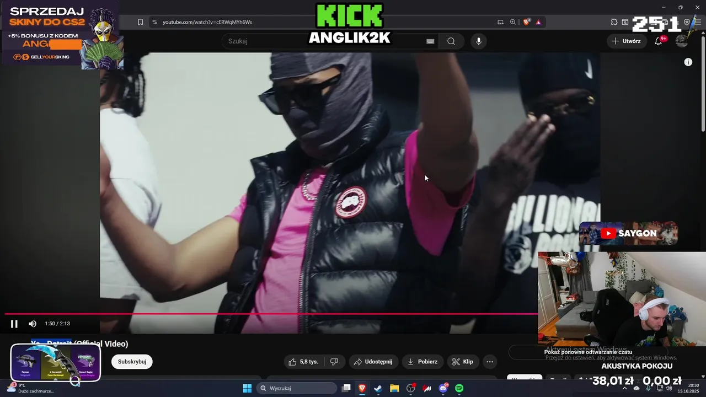Open Spotify from the taskbar
Viewport: 706px width, 397px height.
click(459, 388)
